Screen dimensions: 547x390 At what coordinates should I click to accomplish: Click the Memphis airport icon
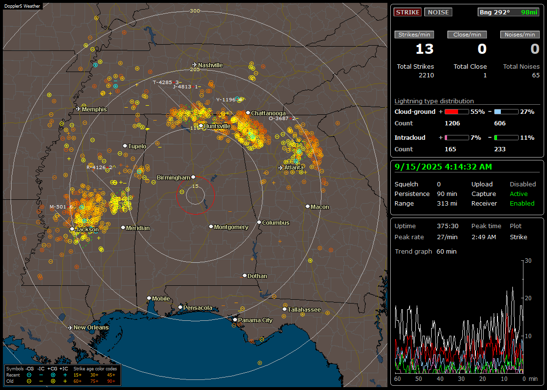[x=78, y=109]
